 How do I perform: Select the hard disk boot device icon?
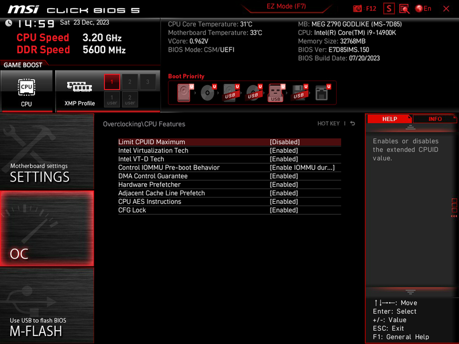pos(185,92)
